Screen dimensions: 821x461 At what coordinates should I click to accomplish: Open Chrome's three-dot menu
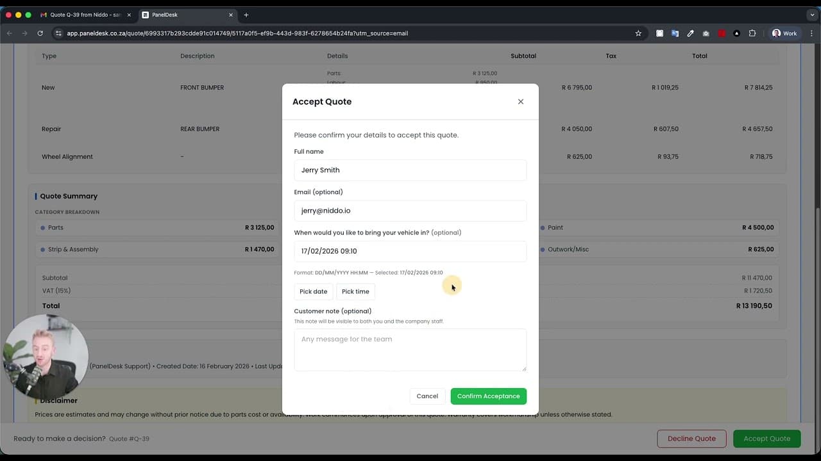(x=812, y=33)
